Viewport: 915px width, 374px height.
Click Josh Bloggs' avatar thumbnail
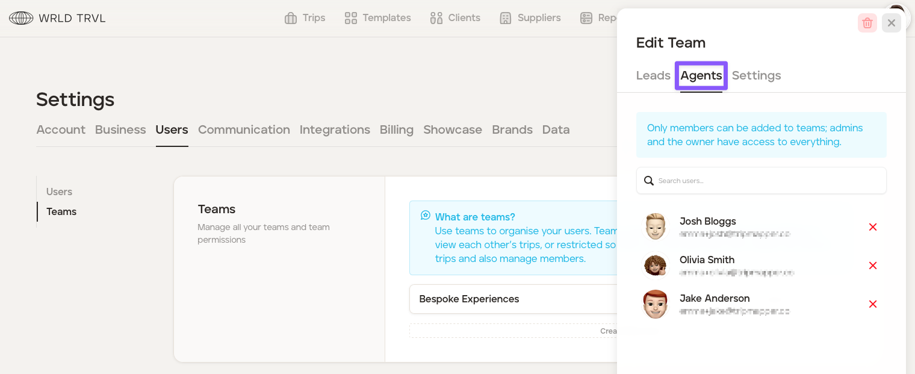point(655,227)
